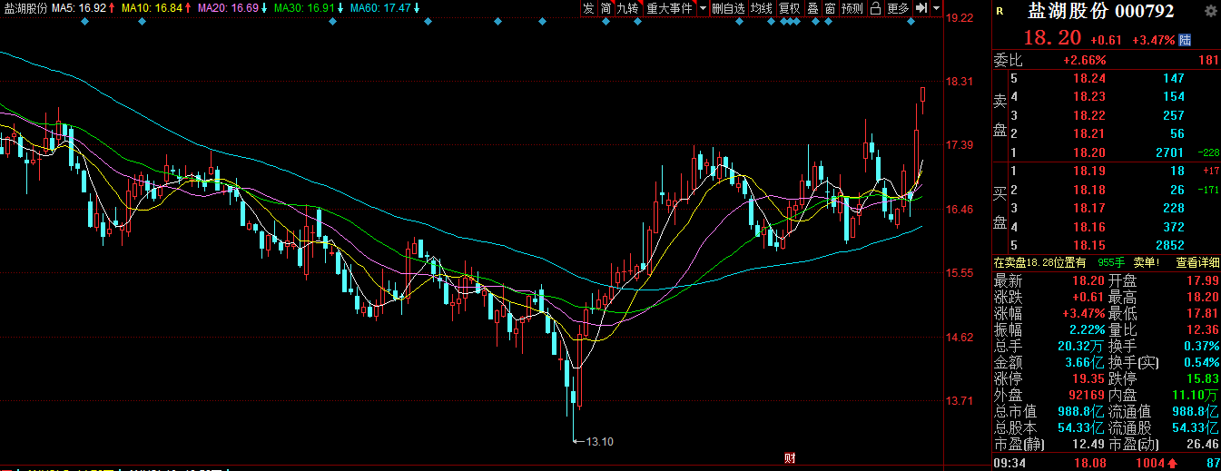The image size is (1221, 471).
Task: Open dropdown arrow at toolbar far right
Action: click(x=934, y=8)
